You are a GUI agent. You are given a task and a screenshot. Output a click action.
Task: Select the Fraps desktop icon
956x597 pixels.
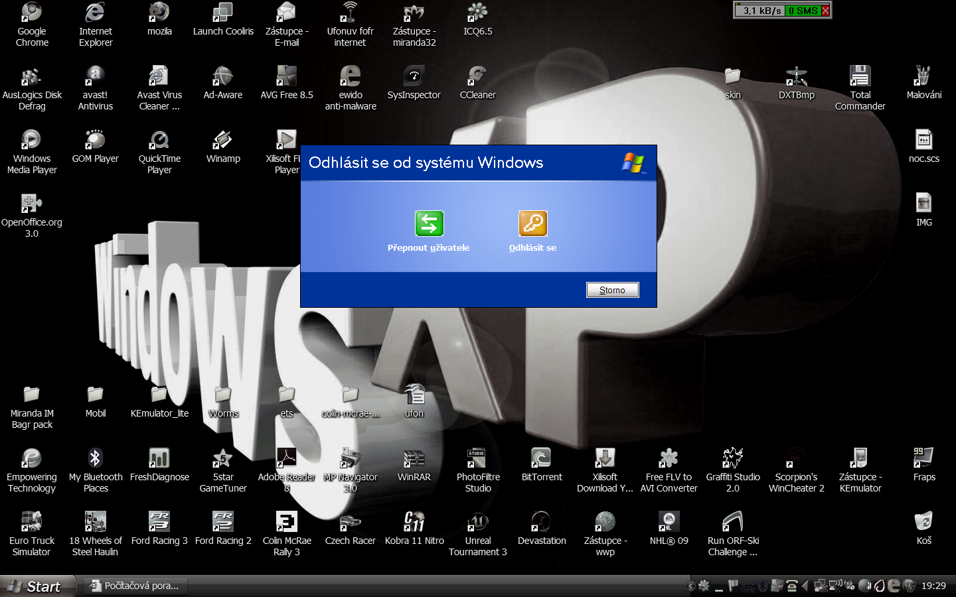[924, 458]
